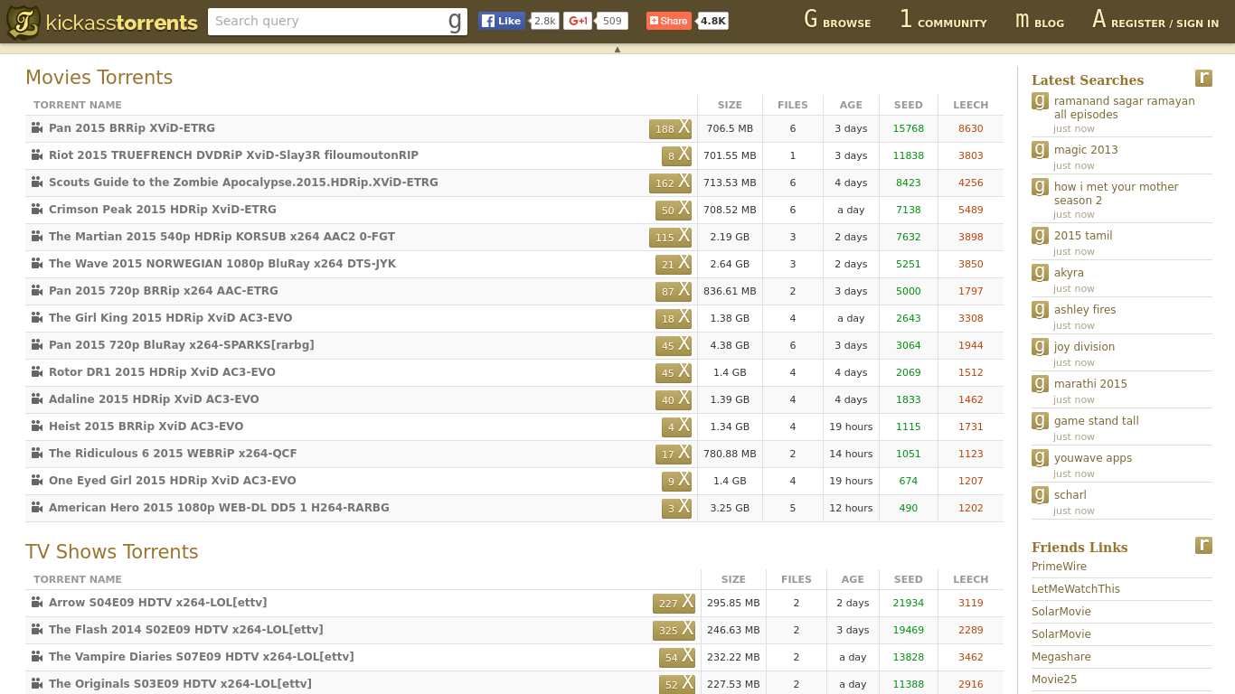Screen dimensions: 1235x694
Task: Sort Movies table by SEED column
Action: pyautogui.click(x=909, y=105)
